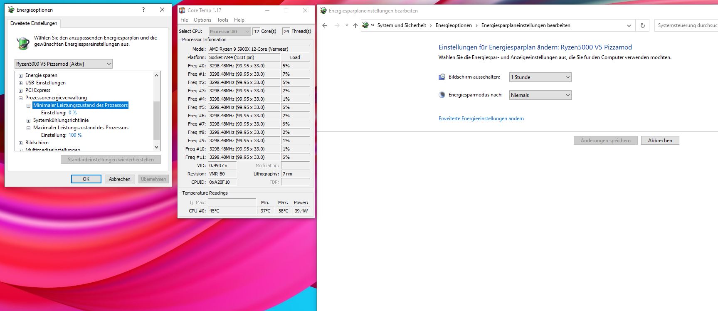Image resolution: width=718 pixels, height=311 pixels.
Task: Expand the Bildschirm tree node
Action: pos(20,143)
